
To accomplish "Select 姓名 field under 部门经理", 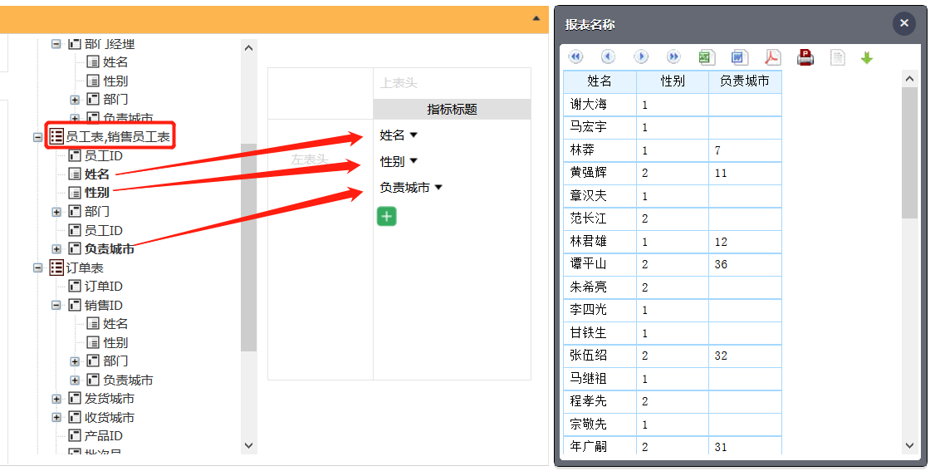I will point(115,62).
